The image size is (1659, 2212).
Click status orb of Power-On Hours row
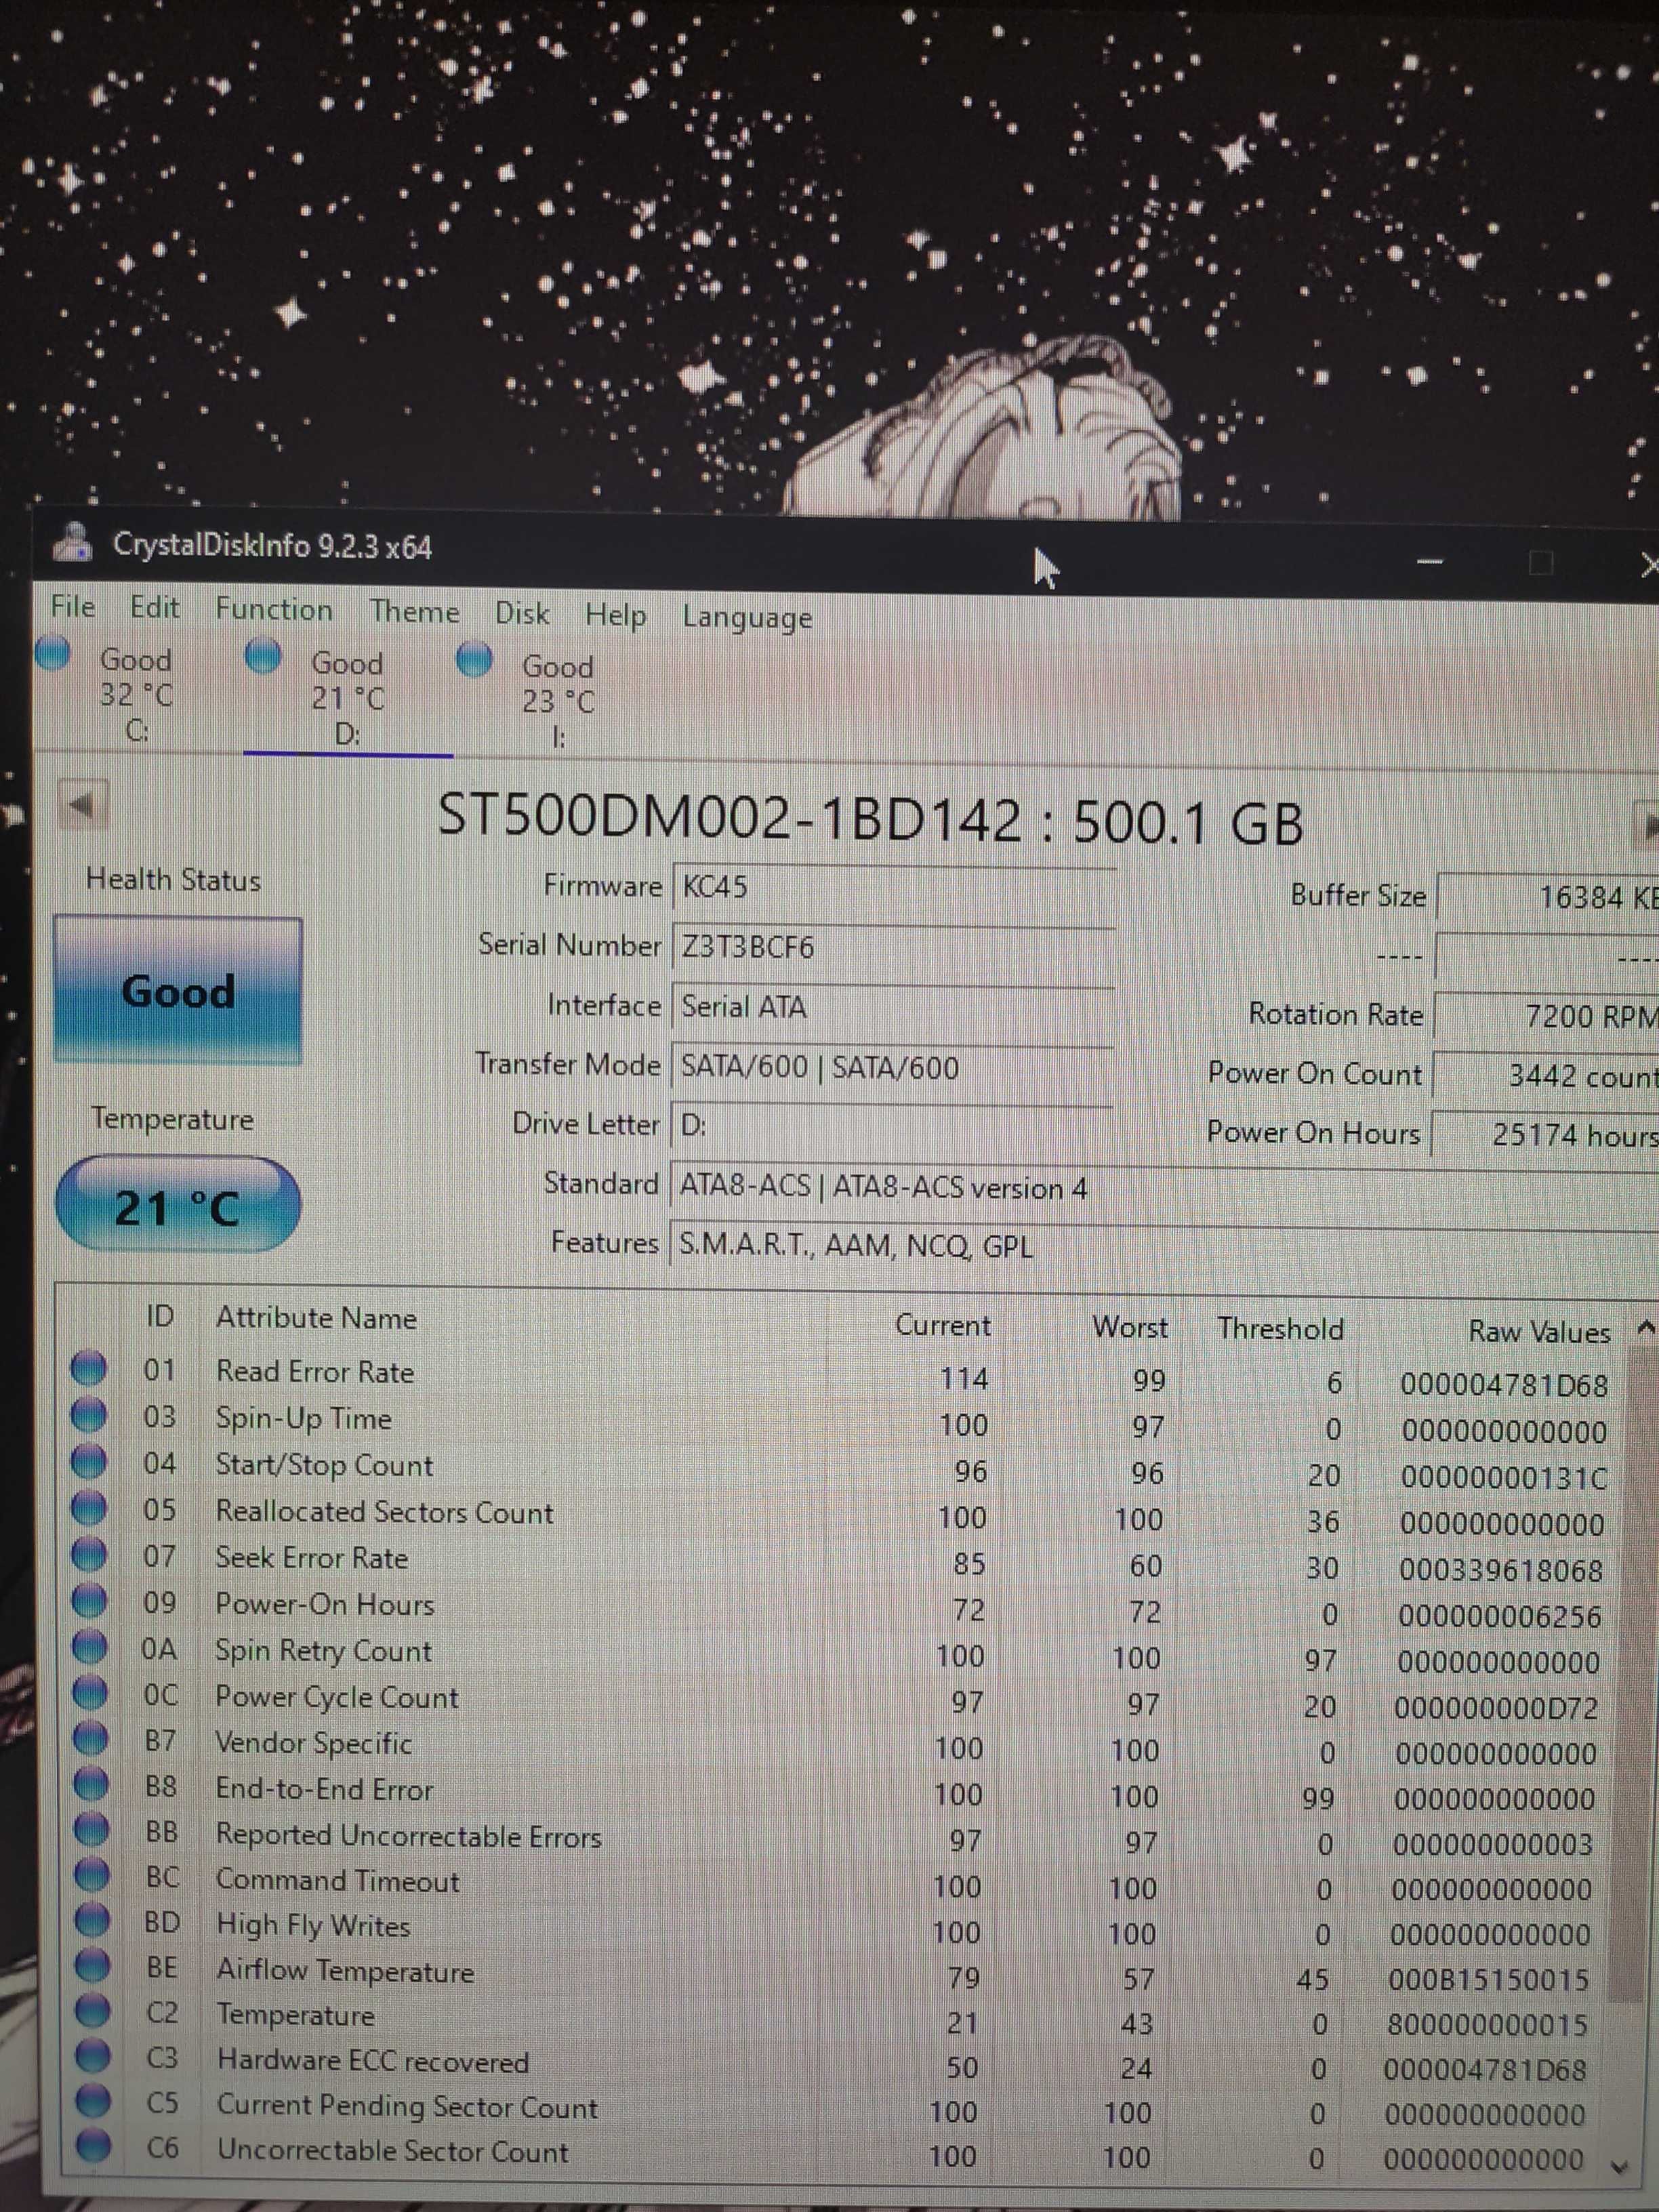(89, 1600)
